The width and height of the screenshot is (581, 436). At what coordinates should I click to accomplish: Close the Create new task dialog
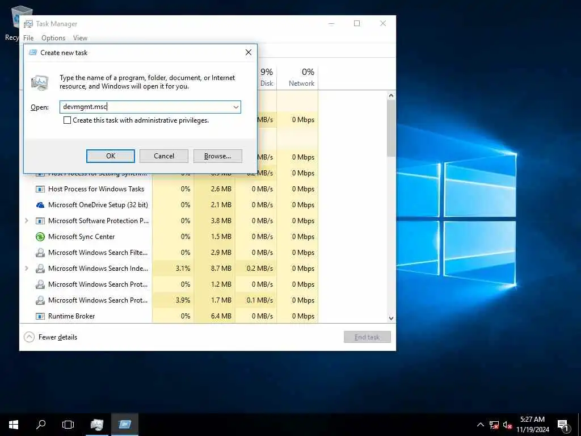point(249,53)
